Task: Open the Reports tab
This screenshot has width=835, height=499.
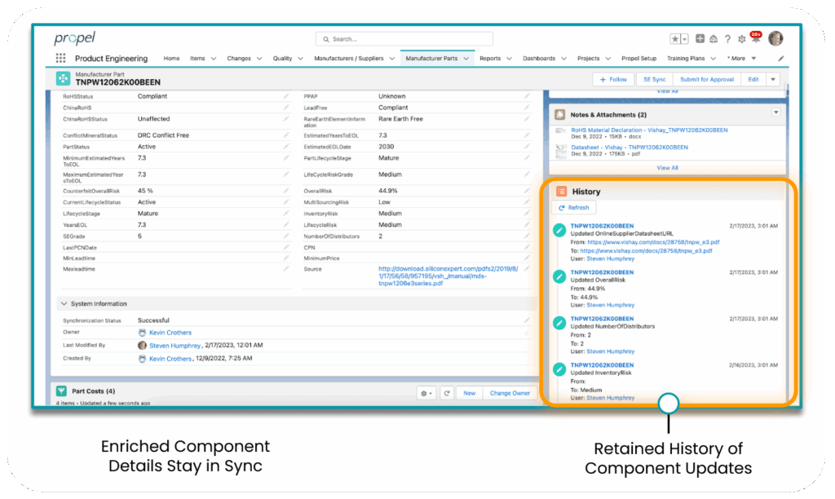Action: click(490, 59)
